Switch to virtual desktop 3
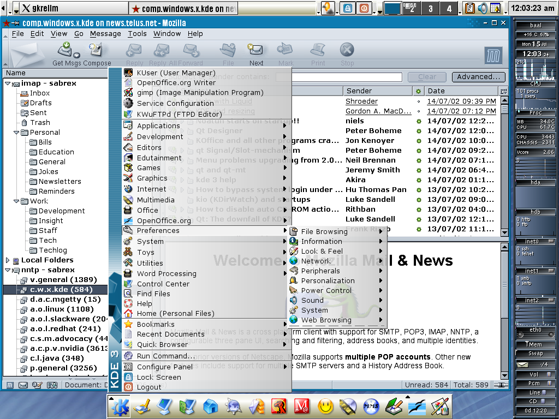This screenshot has height=419, width=559. pyautogui.click(x=430, y=8)
